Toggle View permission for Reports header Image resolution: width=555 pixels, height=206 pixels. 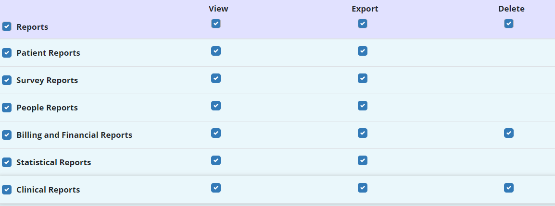[216, 24]
